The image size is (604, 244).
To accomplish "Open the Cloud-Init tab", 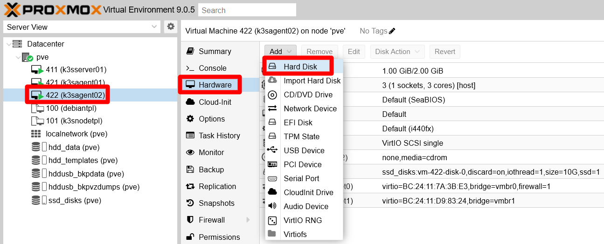I will click(220, 102).
